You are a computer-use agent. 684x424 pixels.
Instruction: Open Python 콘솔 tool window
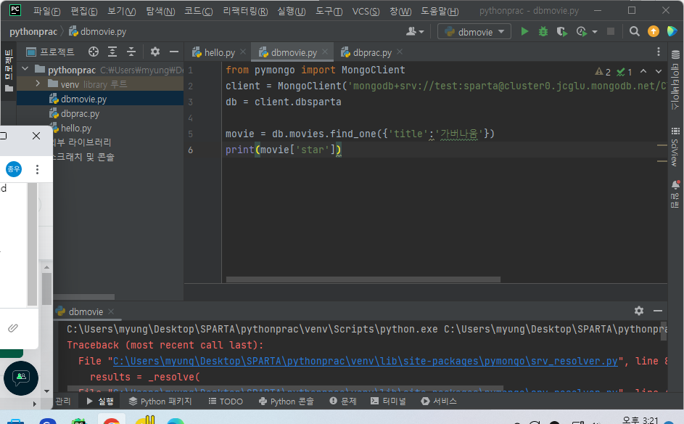pos(287,401)
